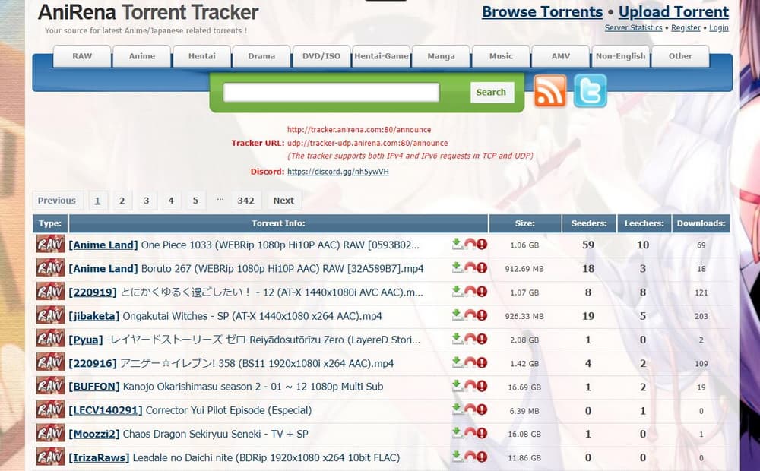Image resolution: width=760 pixels, height=471 pixels.
Task: Report the Kanojo Okarishimasu torrent
Action: [x=483, y=386]
